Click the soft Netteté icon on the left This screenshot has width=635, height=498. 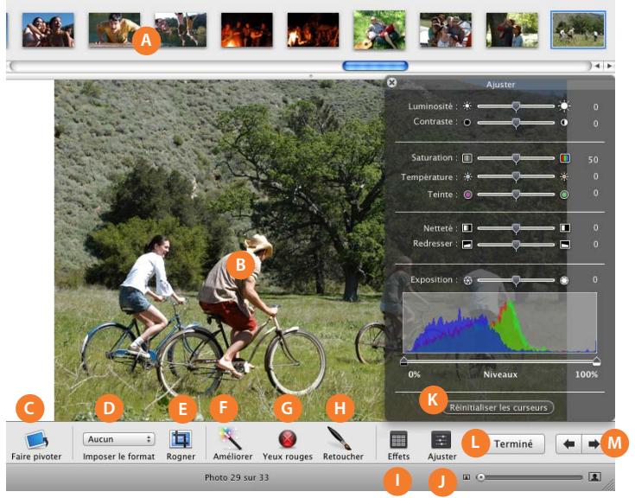[x=467, y=228]
